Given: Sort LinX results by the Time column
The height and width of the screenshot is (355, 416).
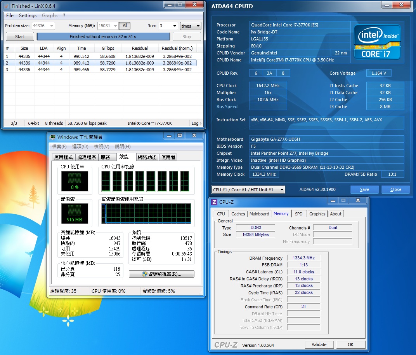Looking at the screenshot, I should pos(81,48).
